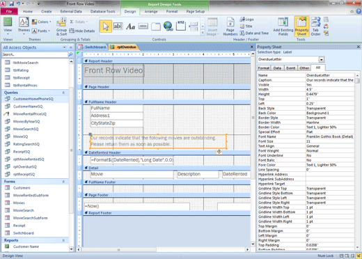Open the Help question mark icon

click(359, 11)
